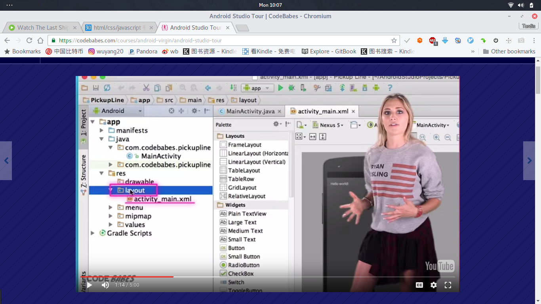Open the system tray volume icon
The width and height of the screenshot is (541, 304).
click(521, 5)
